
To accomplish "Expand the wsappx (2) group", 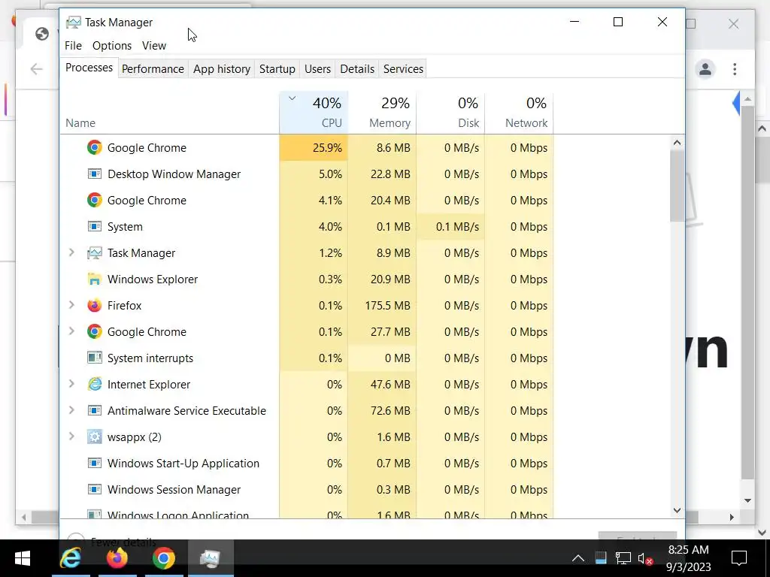I will click(71, 437).
